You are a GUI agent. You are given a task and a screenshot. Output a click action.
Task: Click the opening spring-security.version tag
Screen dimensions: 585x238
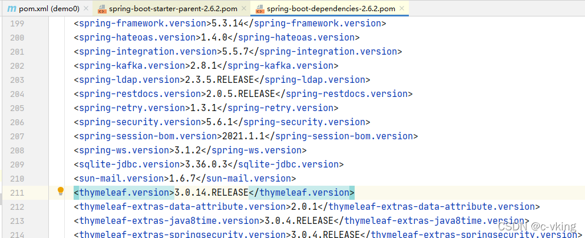pos(140,122)
